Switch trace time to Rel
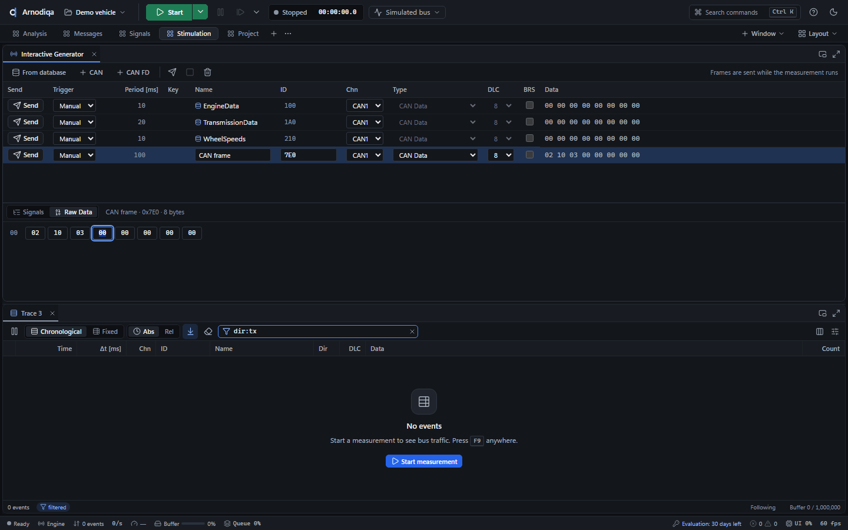 click(x=169, y=332)
